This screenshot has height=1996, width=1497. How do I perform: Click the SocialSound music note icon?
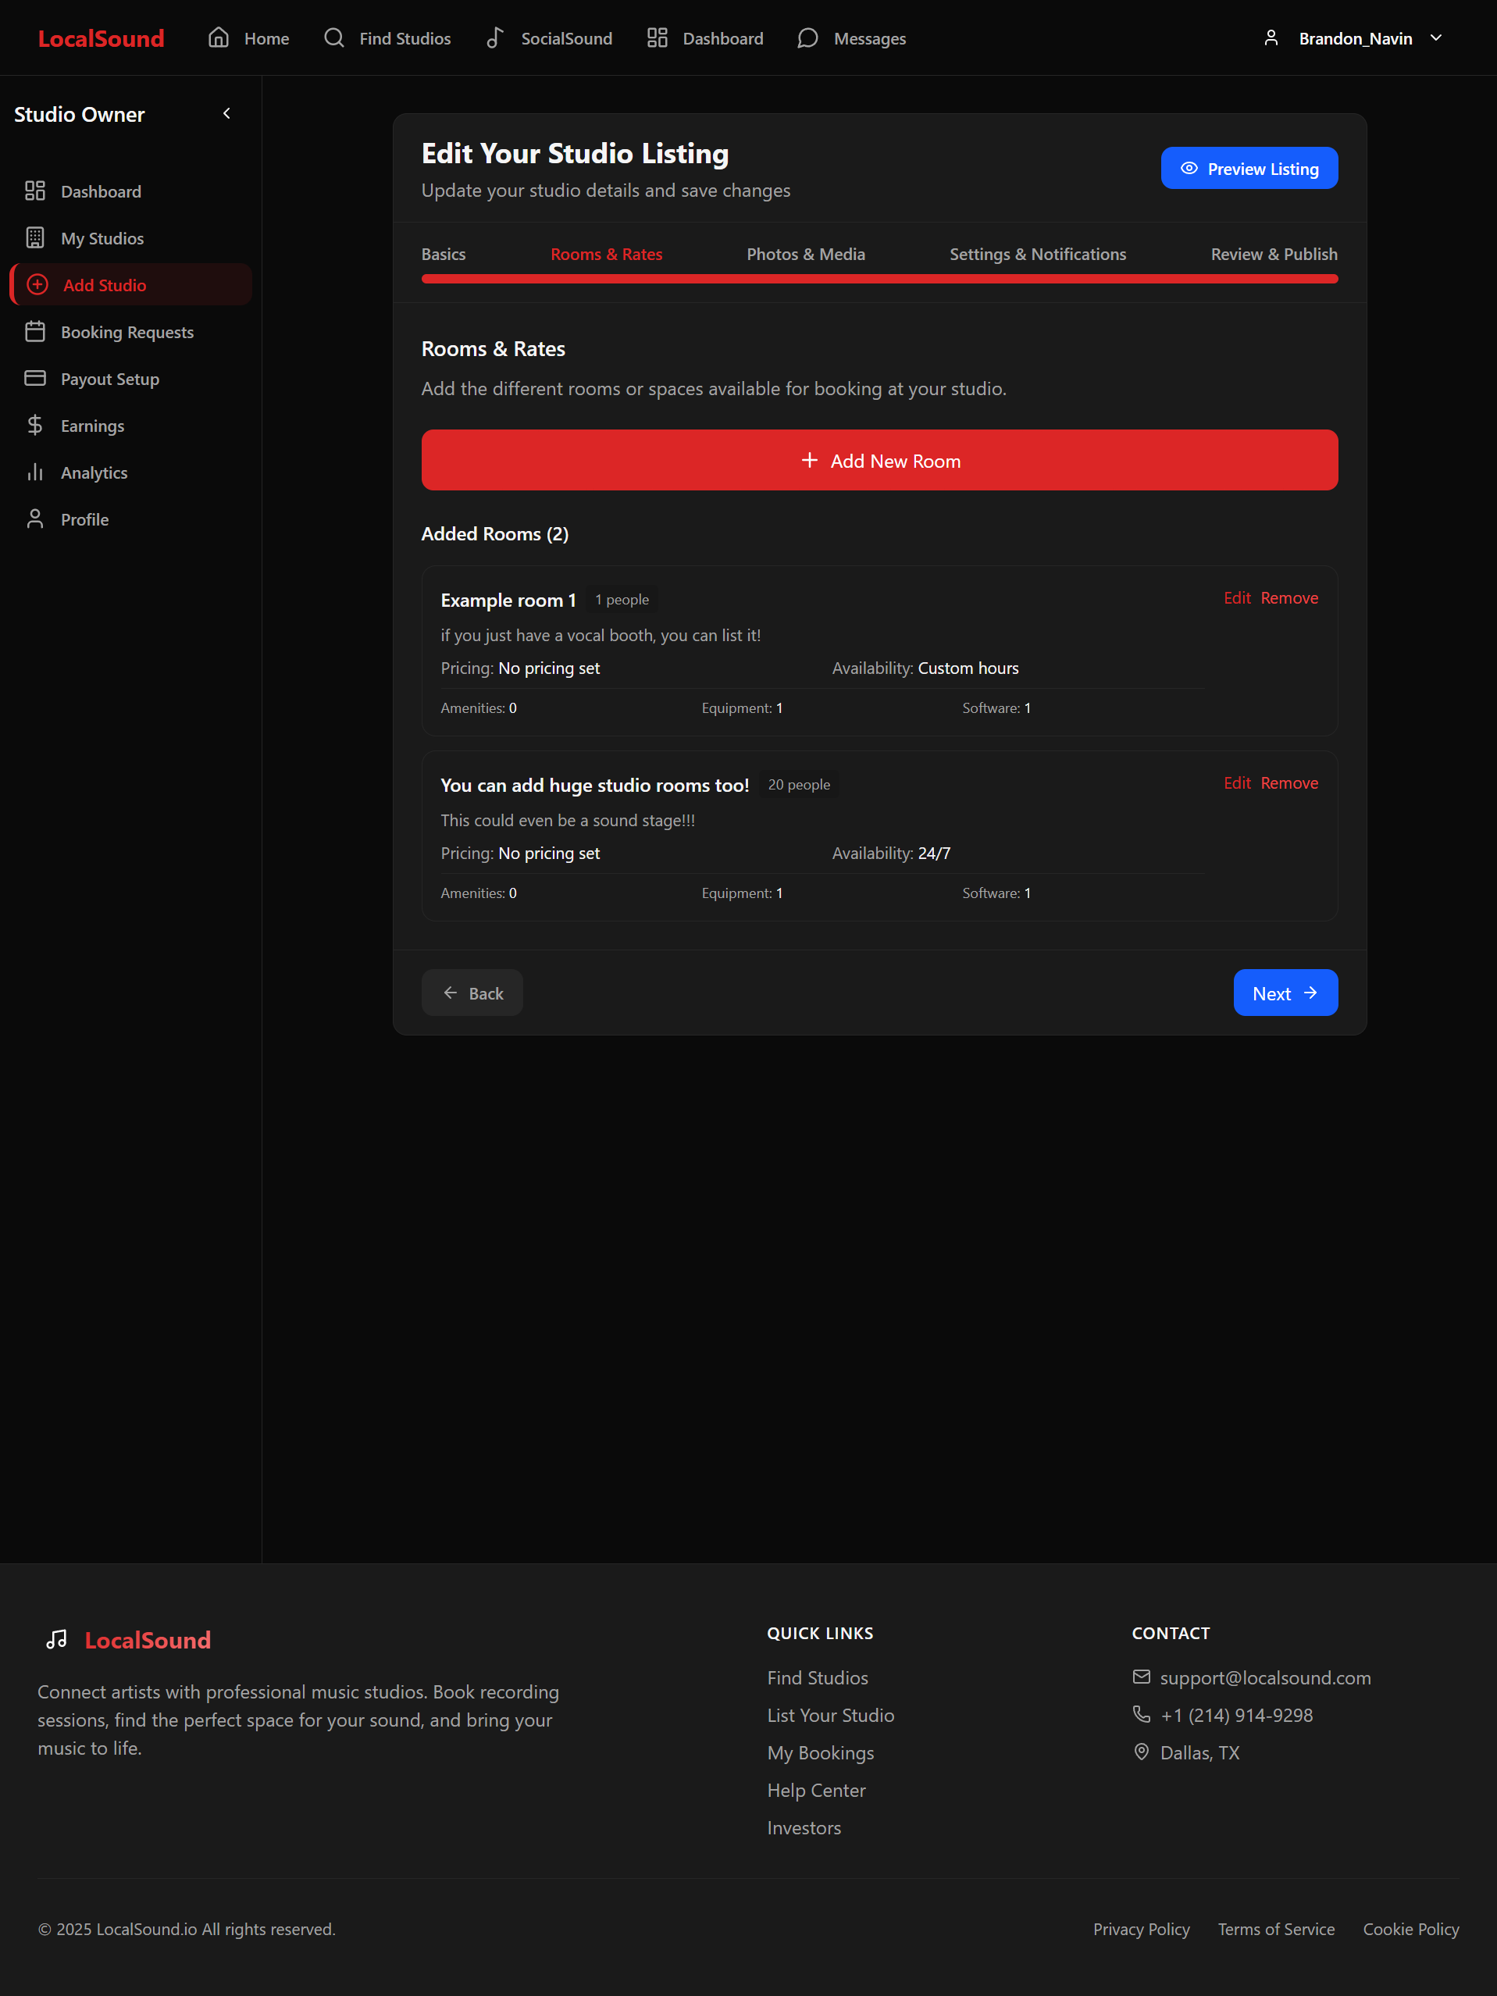tap(495, 38)
